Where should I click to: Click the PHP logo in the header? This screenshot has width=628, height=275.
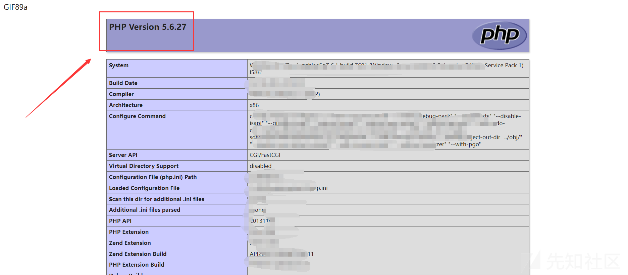click(x=499, y=35)
